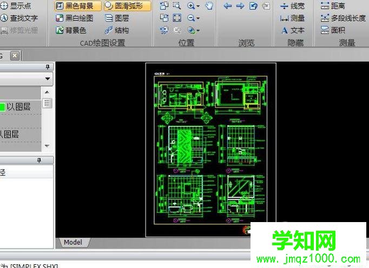Click the green layer color swatch

click(2, 107)
